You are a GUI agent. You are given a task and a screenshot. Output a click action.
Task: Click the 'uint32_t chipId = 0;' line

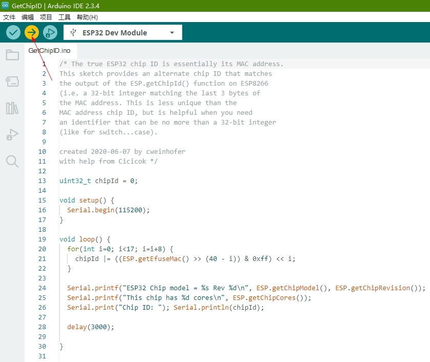(98, 180)
